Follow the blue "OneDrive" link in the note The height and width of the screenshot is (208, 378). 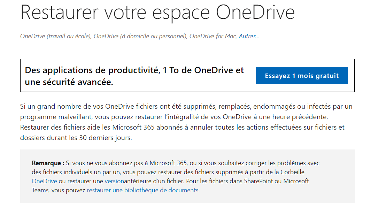pyautogui.click(x=44, y=181)
